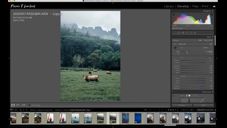This screenshot has width=227, height=128.
Task: Open the main window display icon
Action: [11, 110]
